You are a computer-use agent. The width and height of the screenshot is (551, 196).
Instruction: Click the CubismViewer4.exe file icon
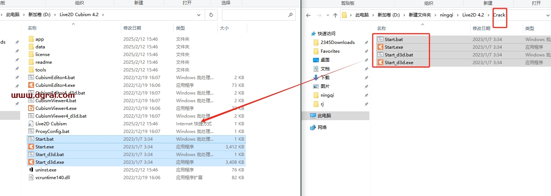coord(31,108)
